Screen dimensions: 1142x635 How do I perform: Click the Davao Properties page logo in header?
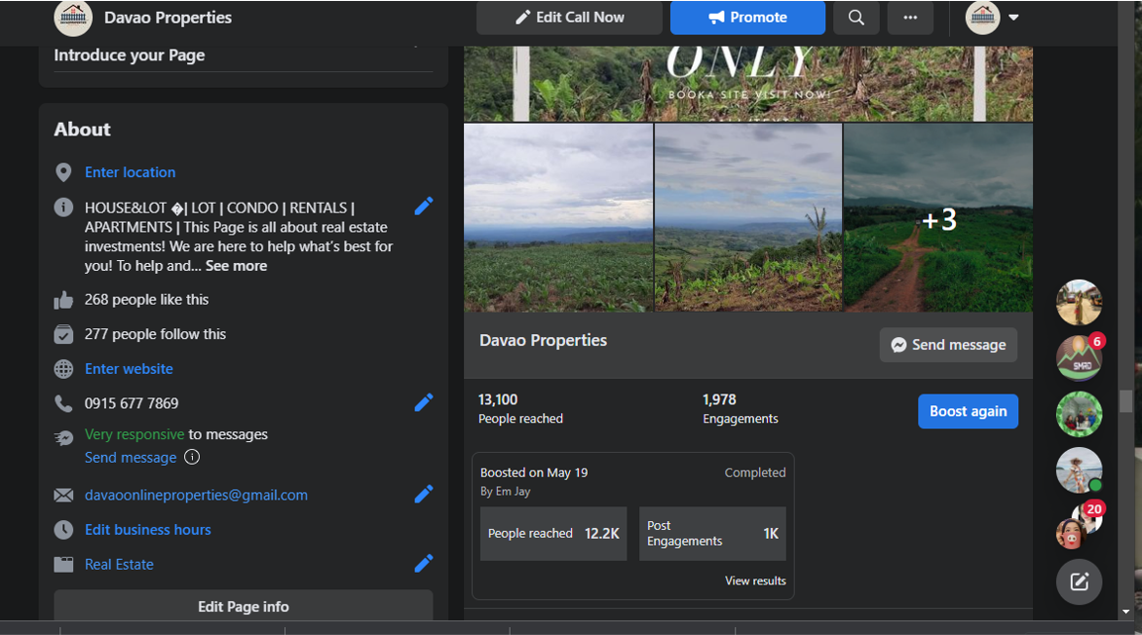73,18
